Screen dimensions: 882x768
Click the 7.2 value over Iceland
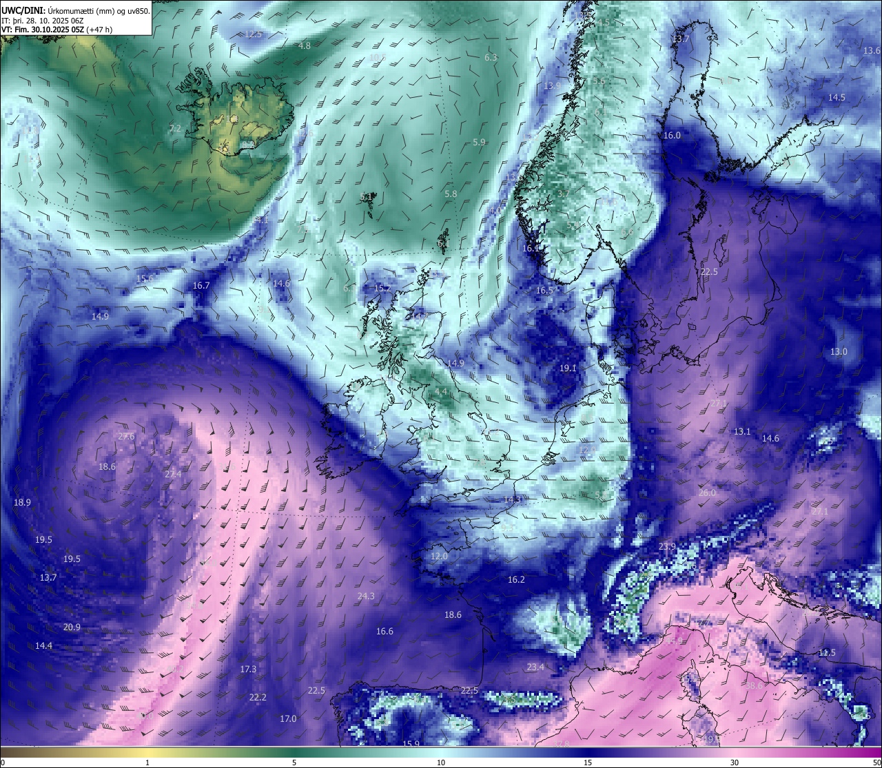click(x=175, y=129)
